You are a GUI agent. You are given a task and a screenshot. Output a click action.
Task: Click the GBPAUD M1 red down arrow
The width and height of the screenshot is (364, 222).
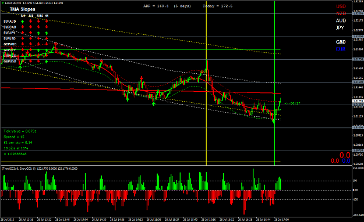(23, 44)
